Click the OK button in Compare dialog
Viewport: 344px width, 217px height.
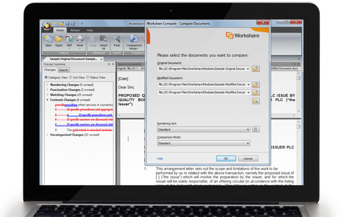tap(226, 159)
